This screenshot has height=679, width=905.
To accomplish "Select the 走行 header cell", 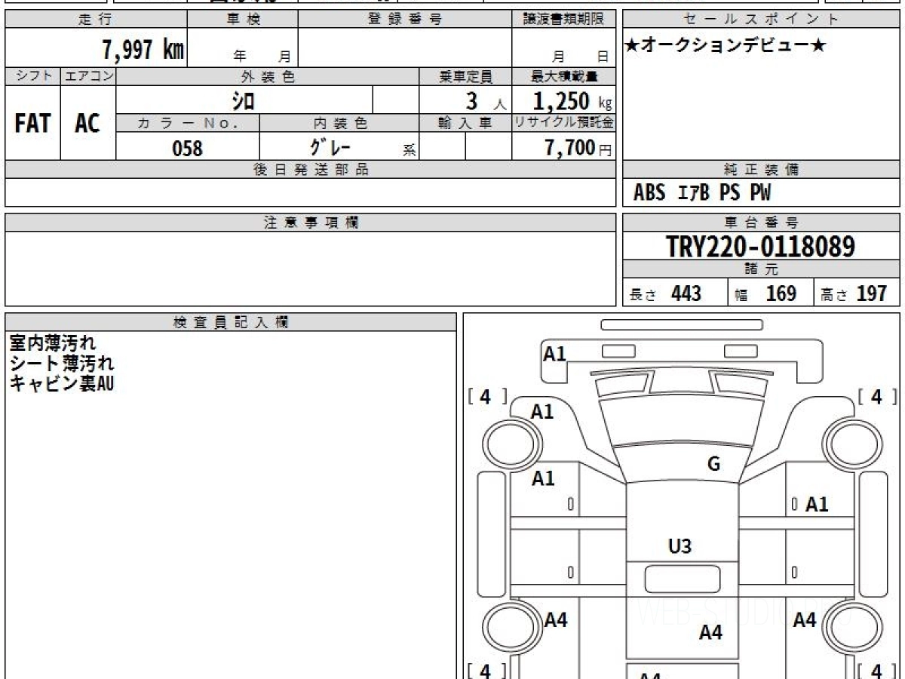I will tap(96, 20).
